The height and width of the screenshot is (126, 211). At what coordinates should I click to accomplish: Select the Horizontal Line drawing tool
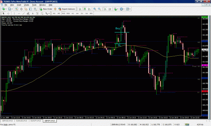coord(19,13)
